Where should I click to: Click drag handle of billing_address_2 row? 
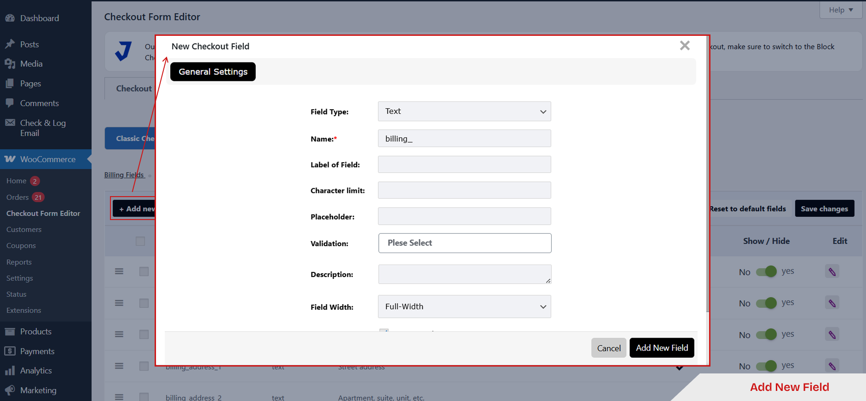(119, 397)
